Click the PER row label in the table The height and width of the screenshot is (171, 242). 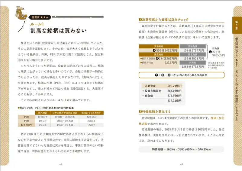(x=26, y=116)
